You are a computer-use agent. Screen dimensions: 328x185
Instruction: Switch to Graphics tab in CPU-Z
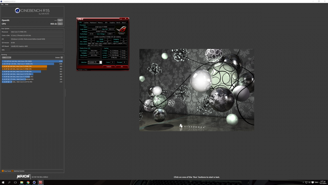112,22
